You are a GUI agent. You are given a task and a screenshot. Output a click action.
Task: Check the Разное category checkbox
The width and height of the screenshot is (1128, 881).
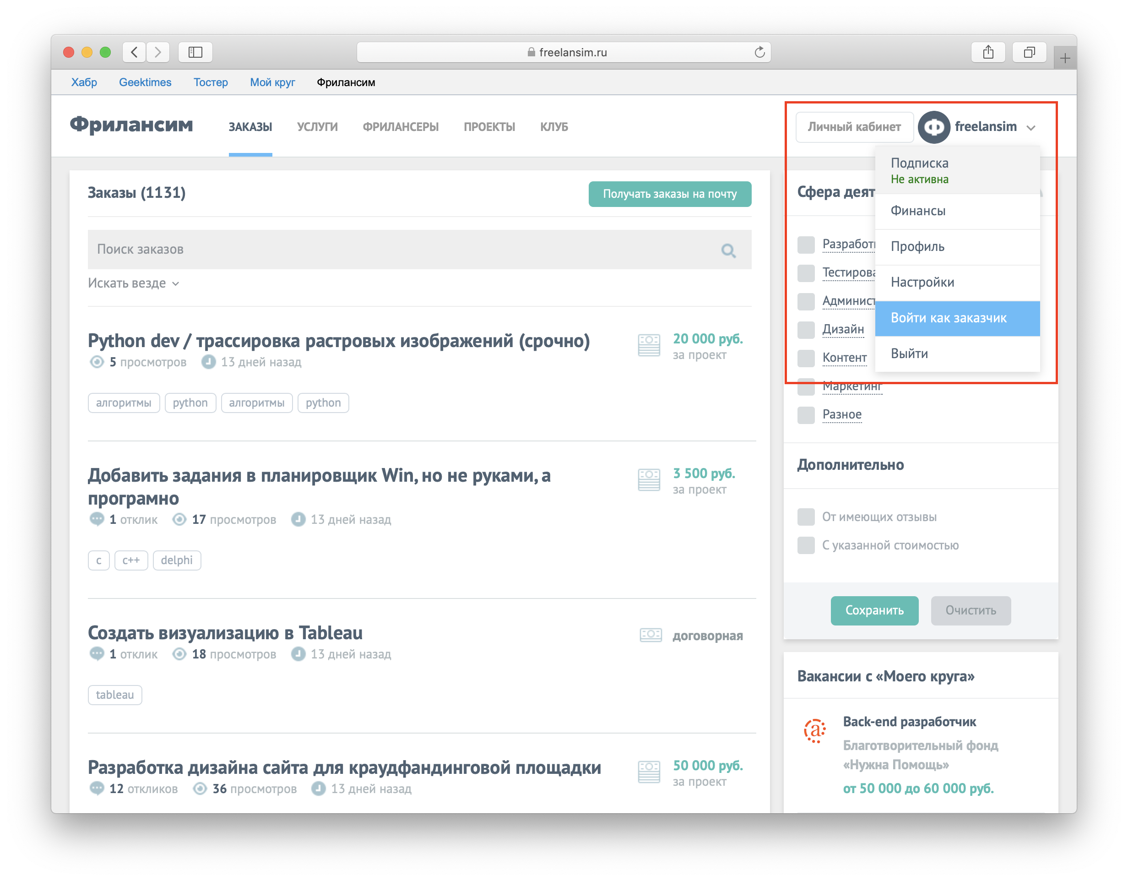point(806,415)
